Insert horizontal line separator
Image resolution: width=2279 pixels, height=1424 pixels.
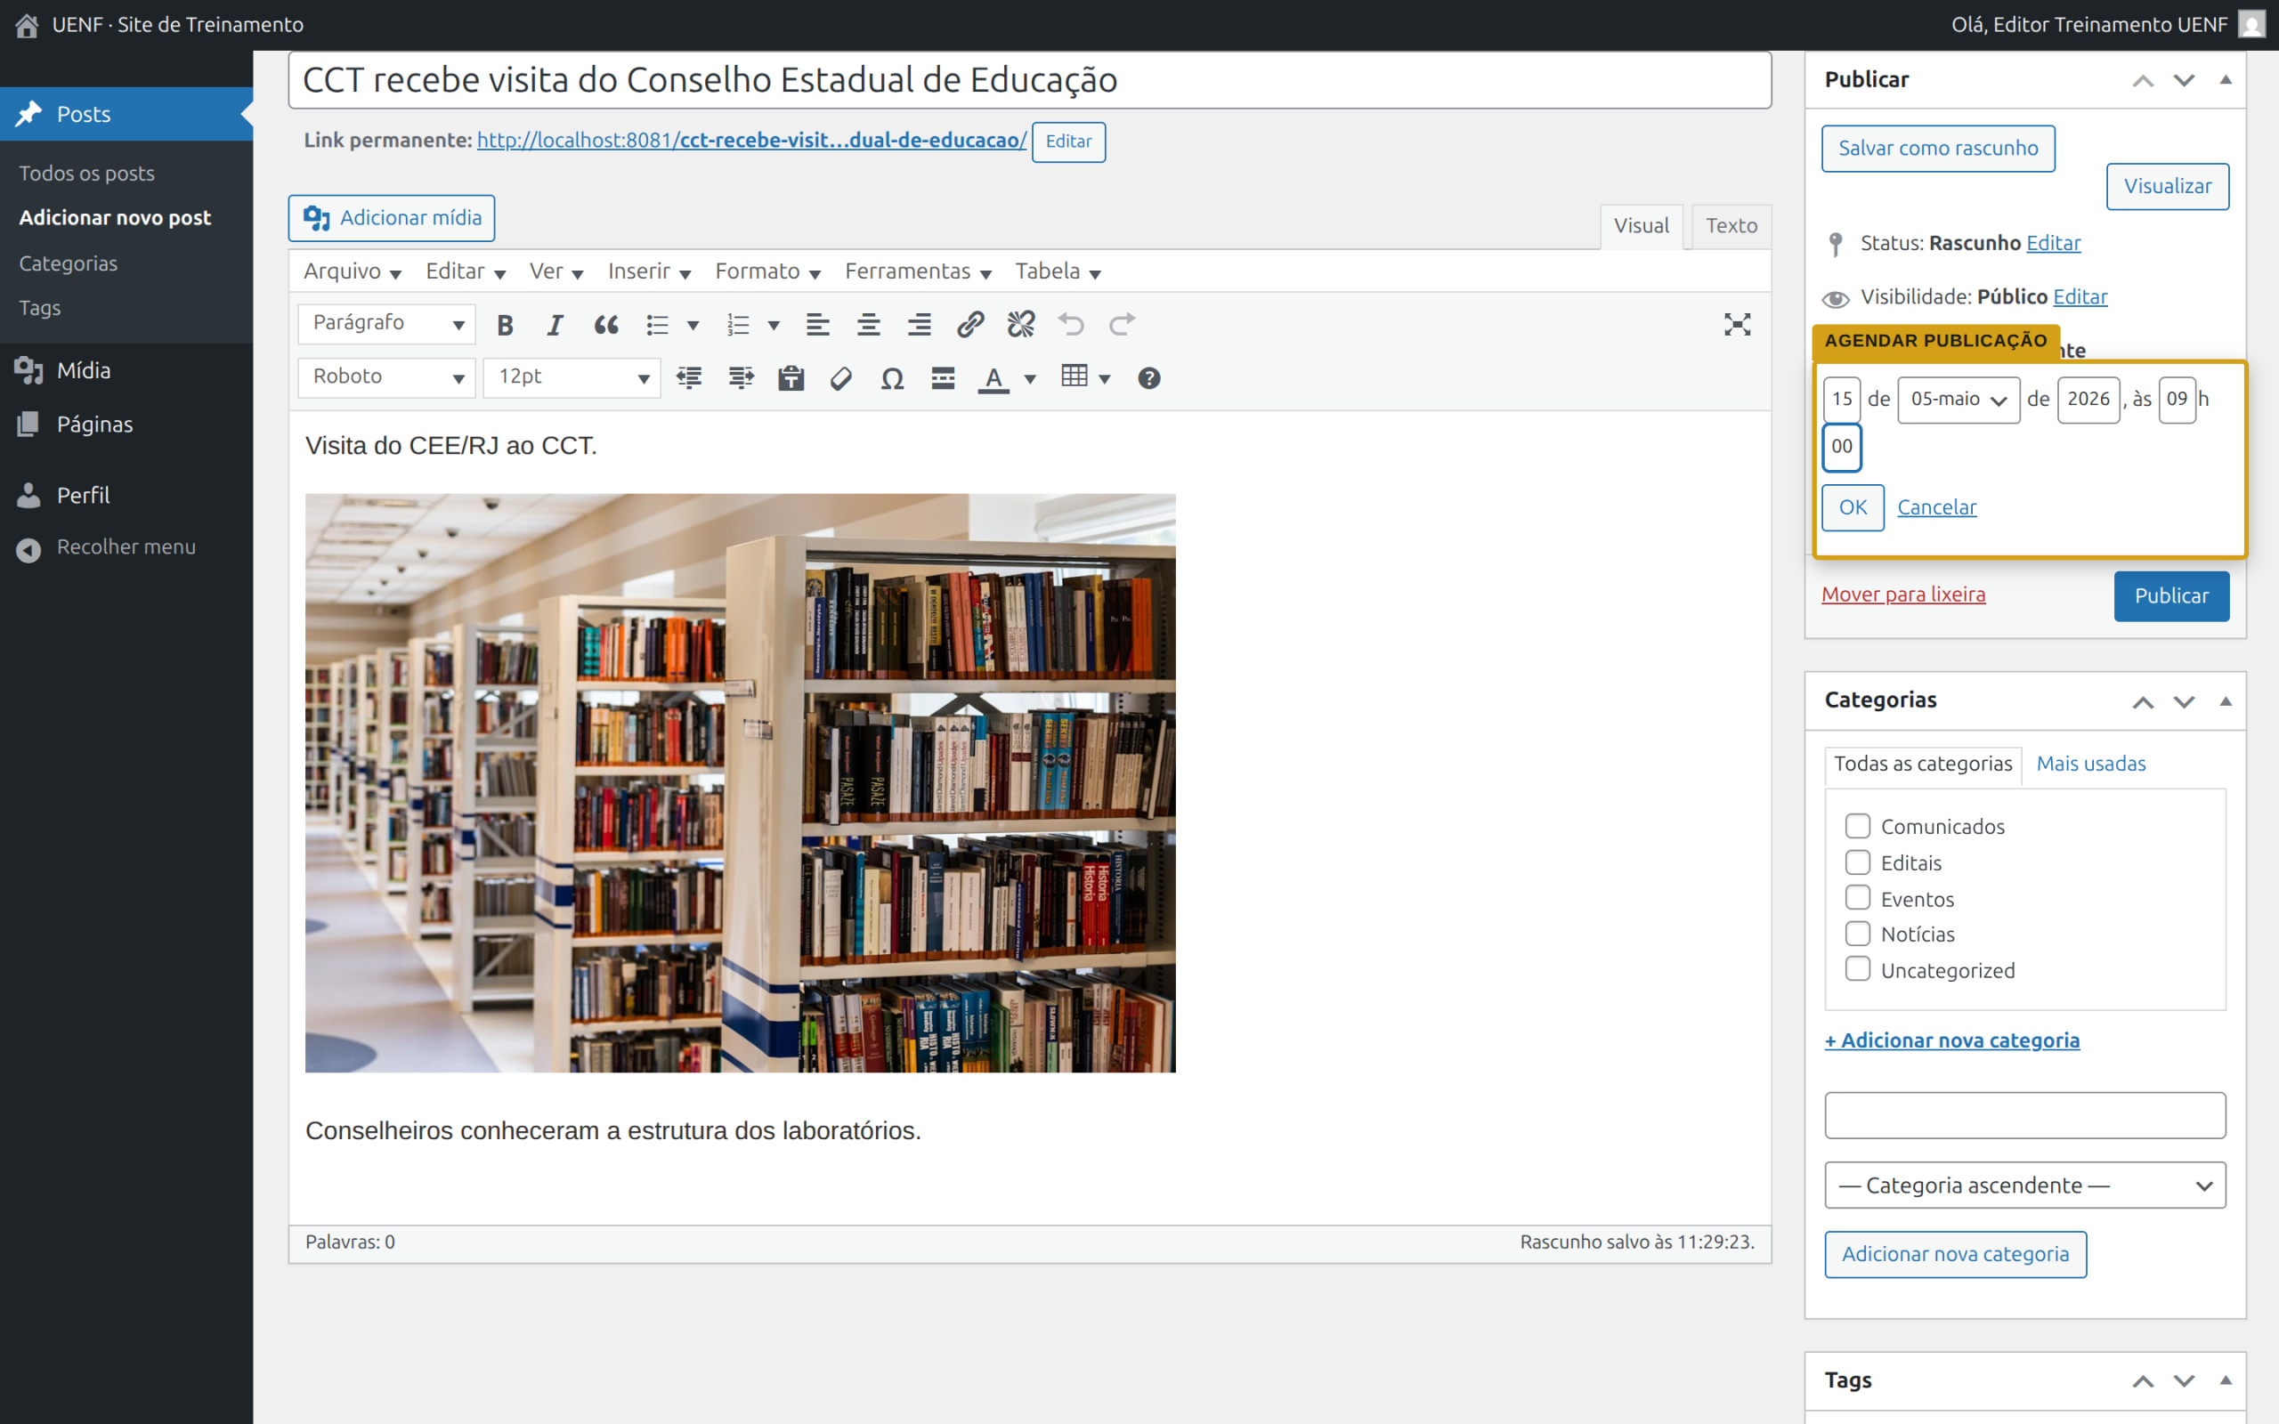click(943, 378)
